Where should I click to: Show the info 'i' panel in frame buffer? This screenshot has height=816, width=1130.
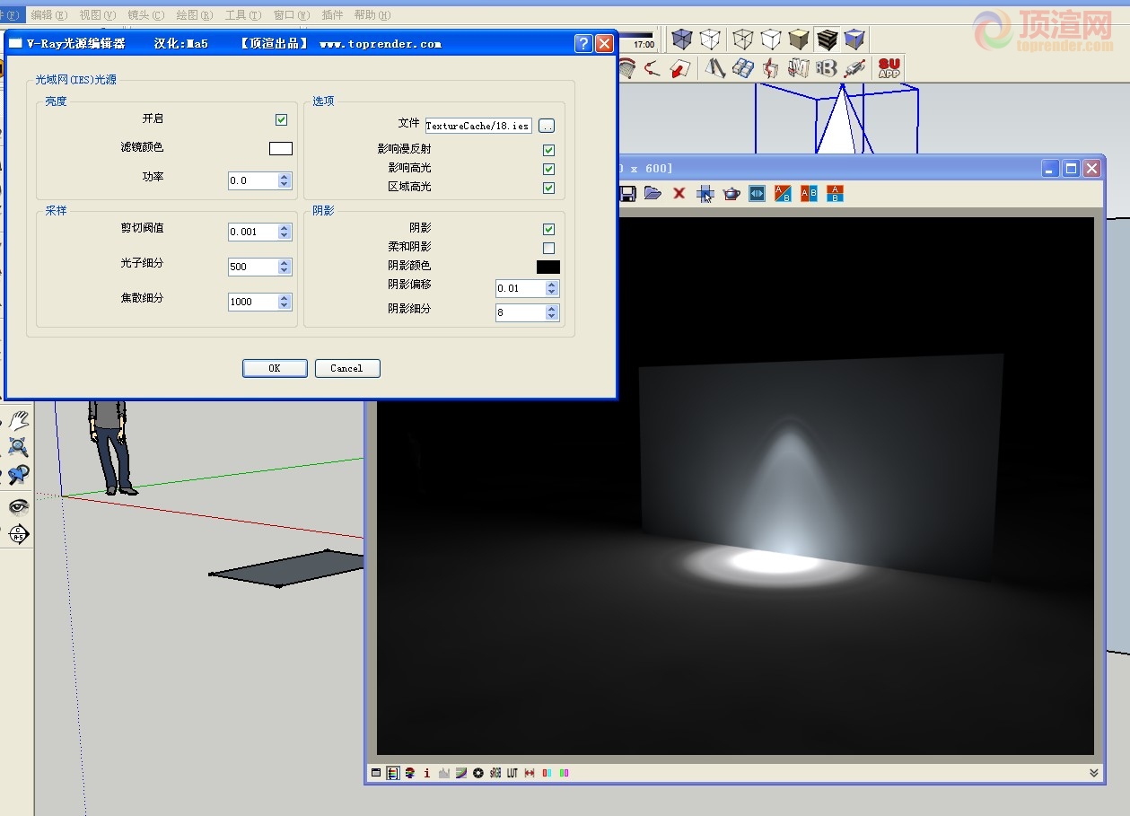[x=426, y=773]
